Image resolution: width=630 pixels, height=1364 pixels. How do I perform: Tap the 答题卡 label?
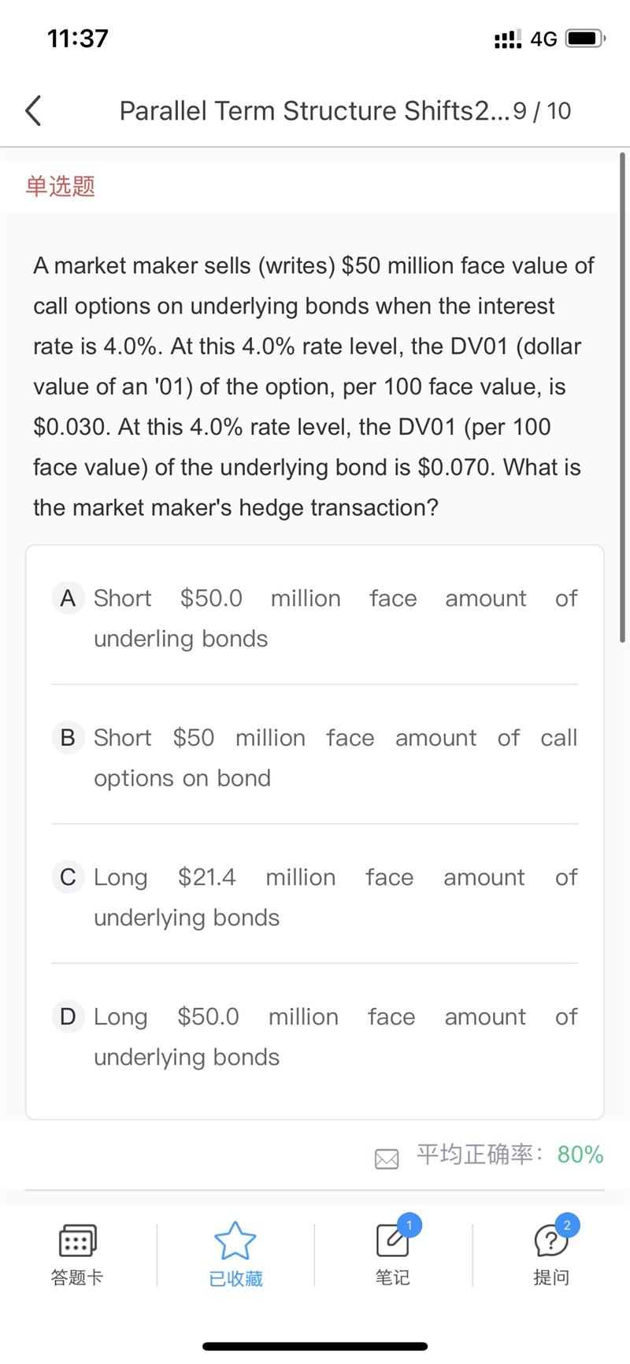[x=77, y=1277]
